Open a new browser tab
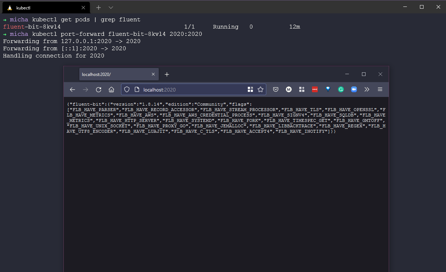This screenshot has width=446, height=272. pyautogui.click(x=167, y=75)
